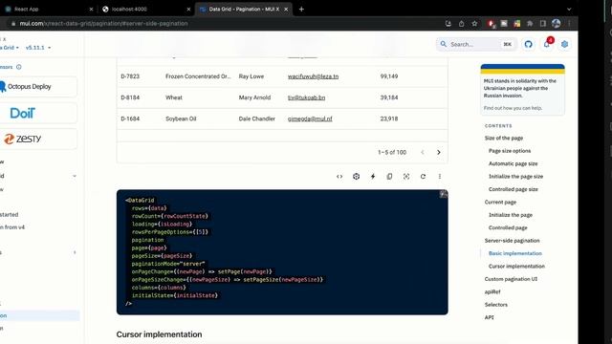Open the GitHub repository icon

[x=529, y=44]
